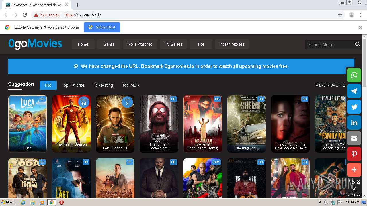This screenshot has height=206, width=367.
Task: Select the 0Gomovies browser tab
Action: [36, 5]
